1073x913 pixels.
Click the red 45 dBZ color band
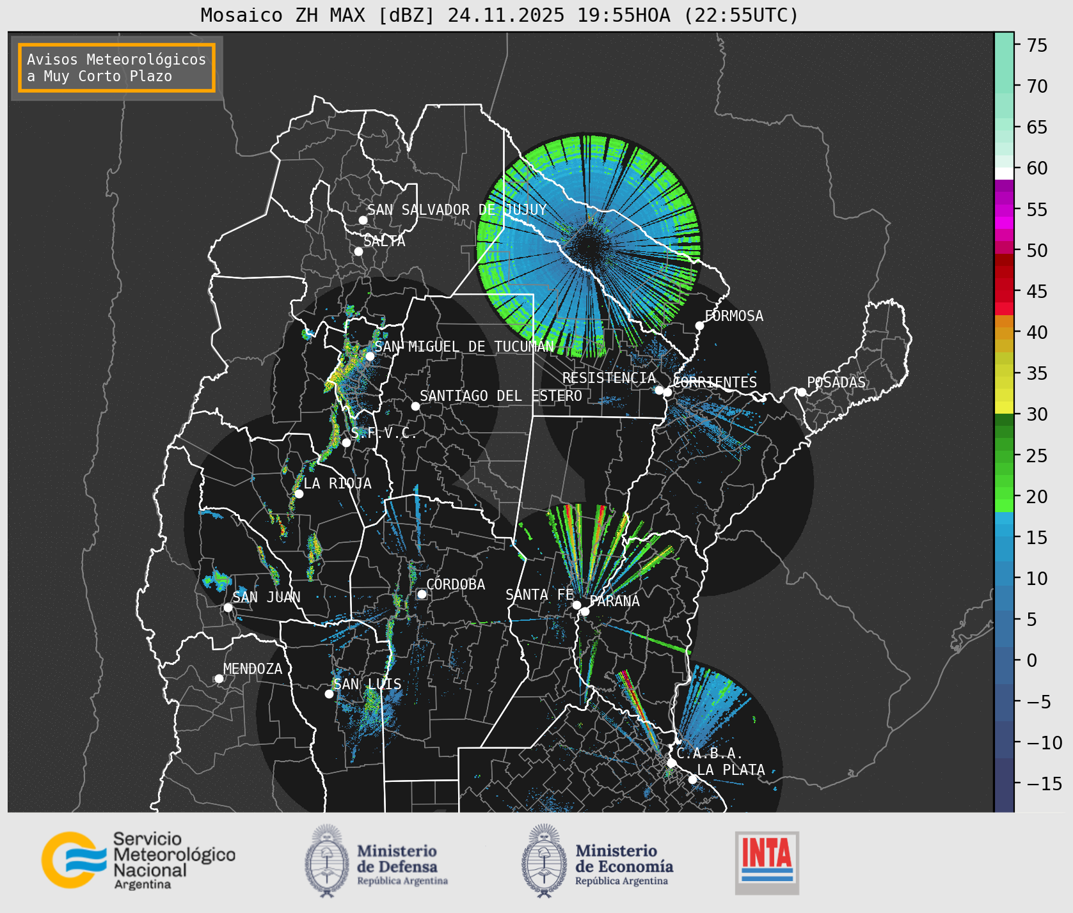(1004, 292)
